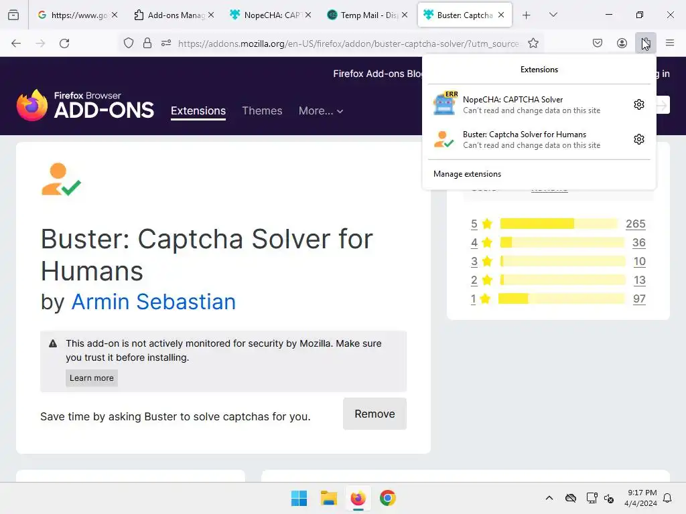Image resolution: width=686 pixels, height=514 pixels.
Task: View the 97 one-star reviews
Action: 639,299
